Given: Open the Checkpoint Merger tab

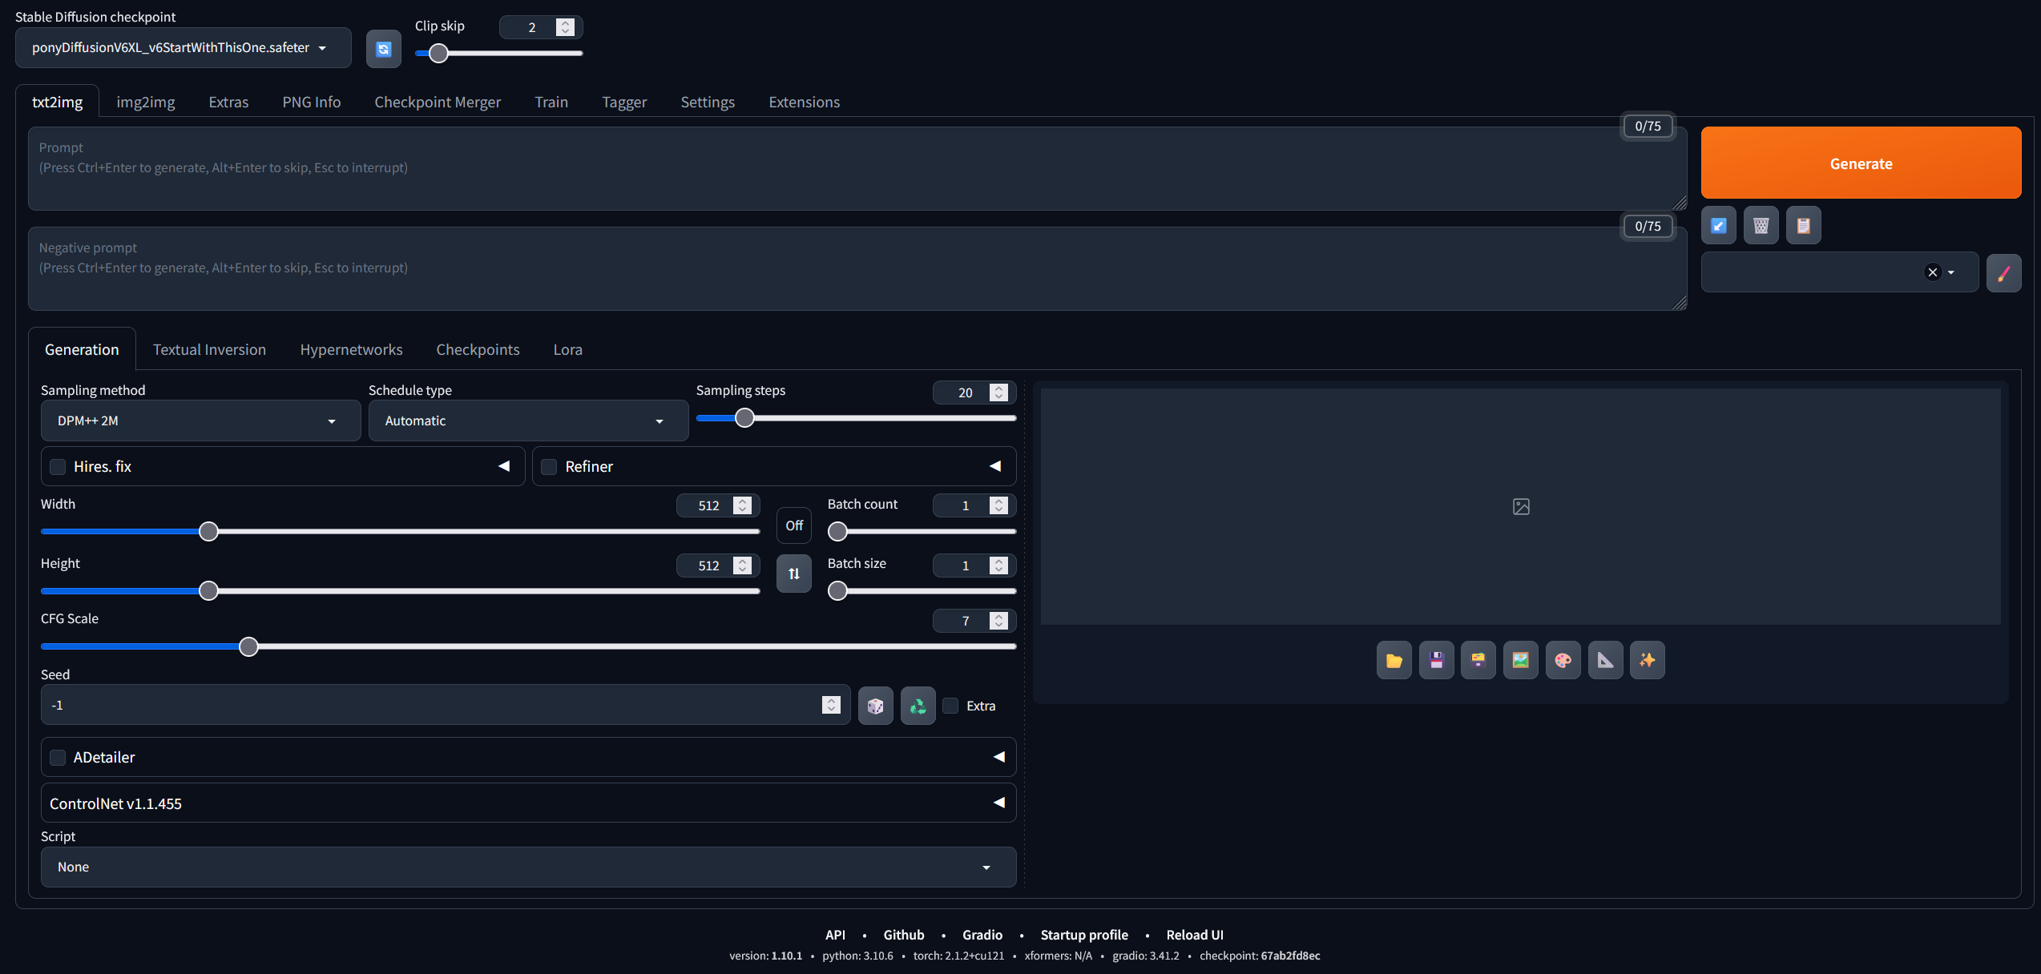Looking at the screenshot, I should tap(438, 102).
